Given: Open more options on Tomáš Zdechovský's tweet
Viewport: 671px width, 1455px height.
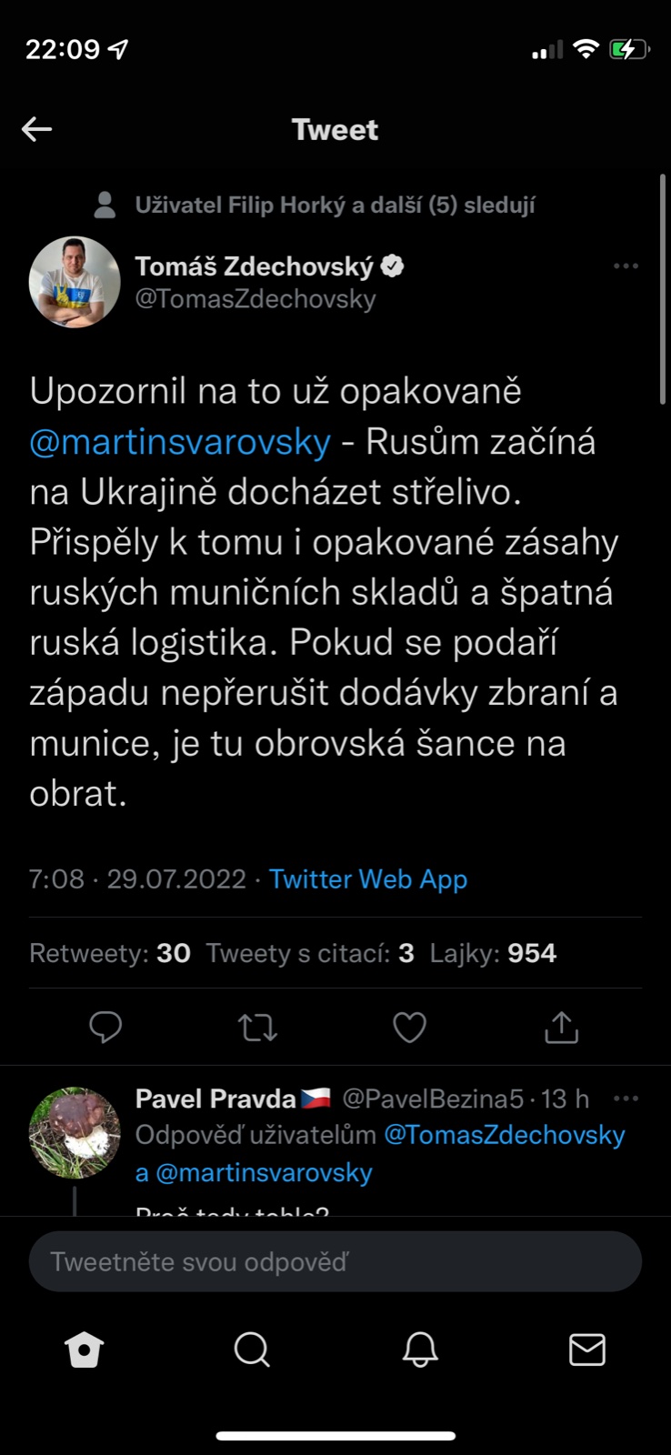Looking at the screenshot, I should tap(626, 266).
